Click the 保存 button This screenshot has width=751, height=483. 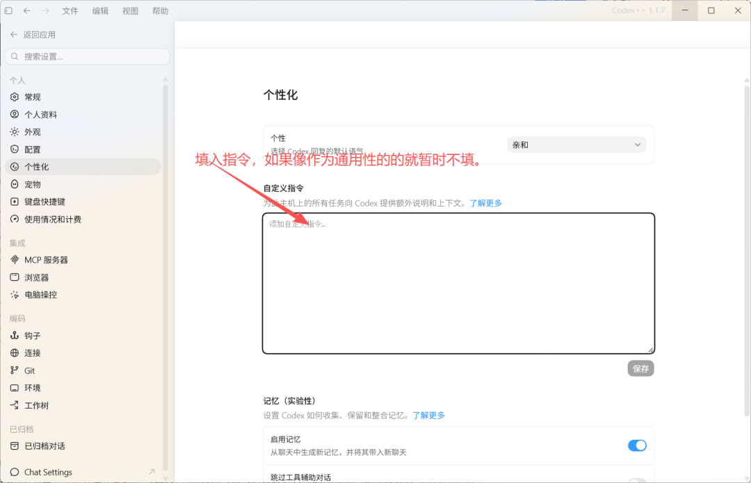coord(641,368)
